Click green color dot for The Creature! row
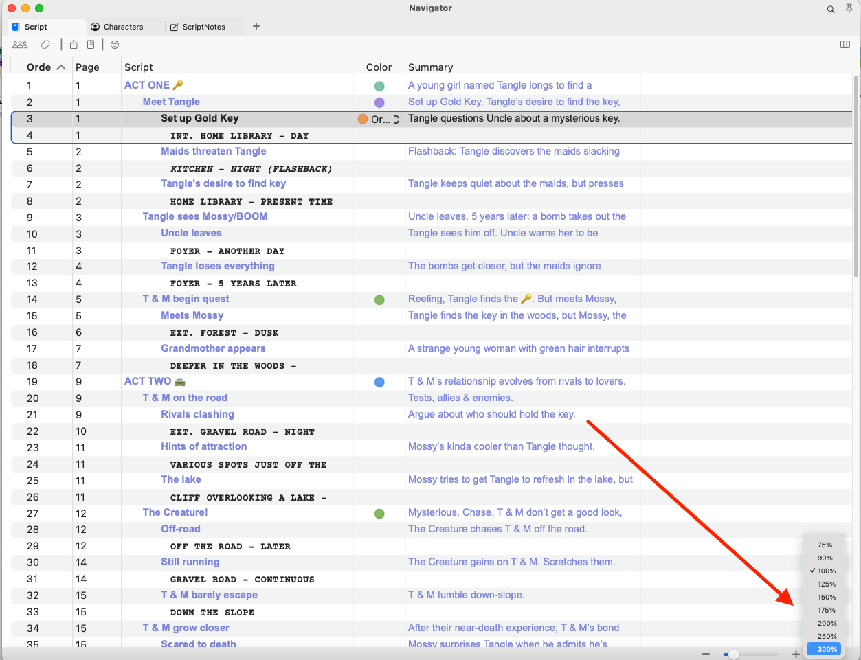The image size is (861, 660). [379, 514]
